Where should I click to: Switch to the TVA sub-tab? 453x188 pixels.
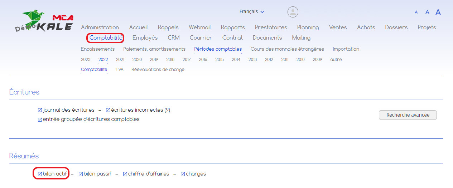click(x=119, y=70)
